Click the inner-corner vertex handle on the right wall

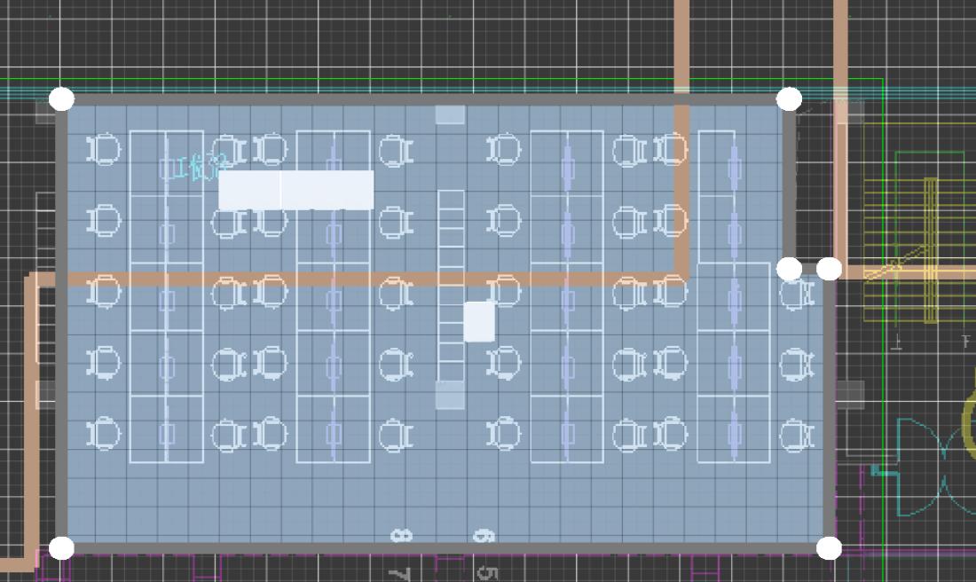pyautogui.click(x=789, y=269)
